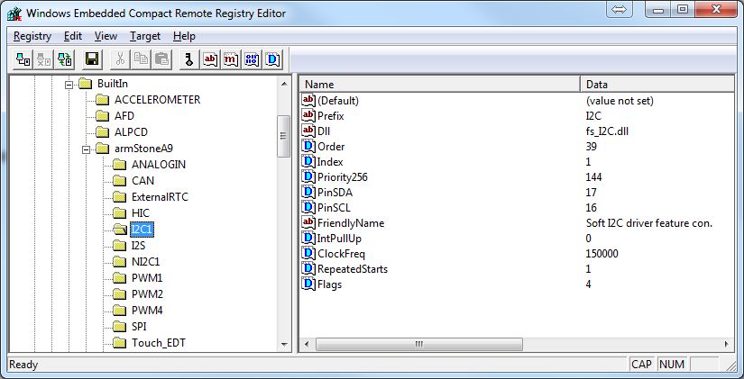The height and width of the screenshot is (379, 744).
Task: Add a new DWORD value (D icon)
Action: click(273, 59)
